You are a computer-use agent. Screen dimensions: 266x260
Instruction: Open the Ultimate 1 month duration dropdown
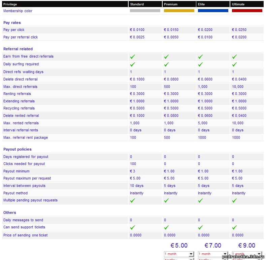point(247,254)
